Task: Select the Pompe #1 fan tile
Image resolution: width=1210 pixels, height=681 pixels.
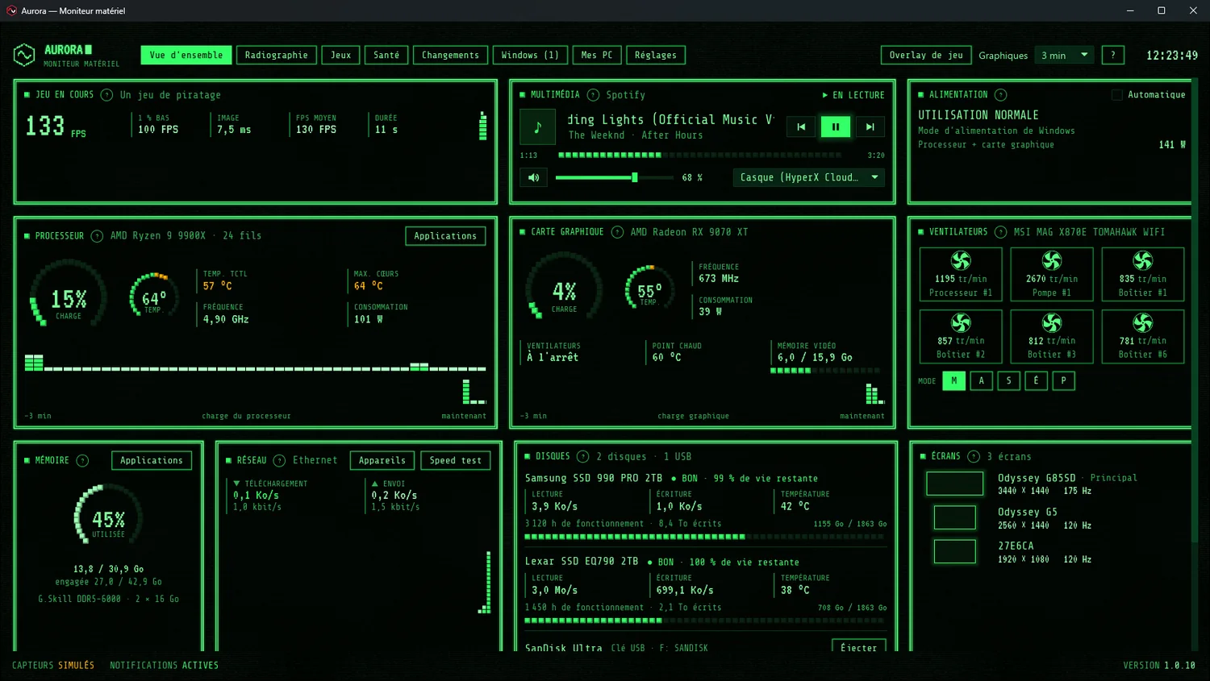Action: tap(1052, 274)
